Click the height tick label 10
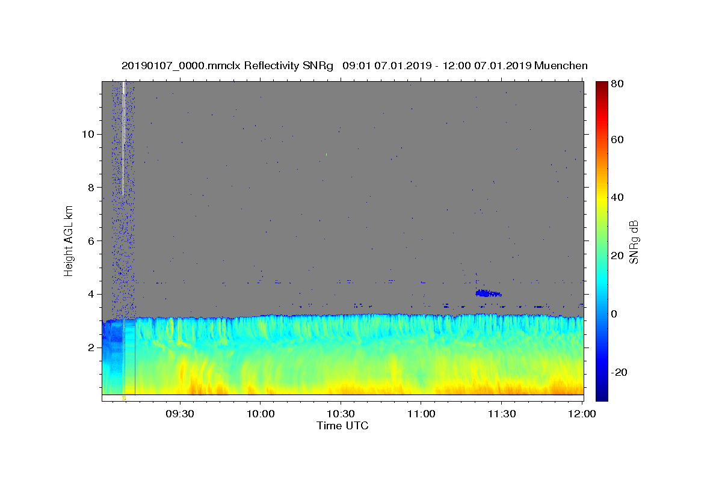This screenshot has width=722, height=481. (87, 134)
